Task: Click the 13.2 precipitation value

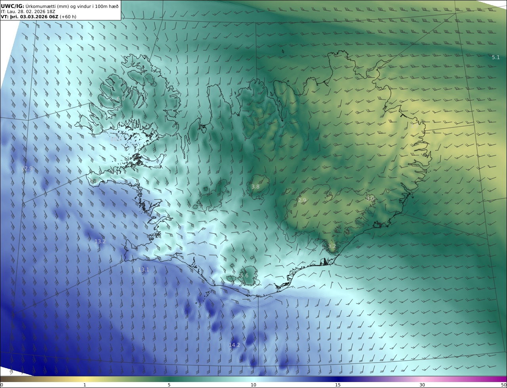Action: 100,241
